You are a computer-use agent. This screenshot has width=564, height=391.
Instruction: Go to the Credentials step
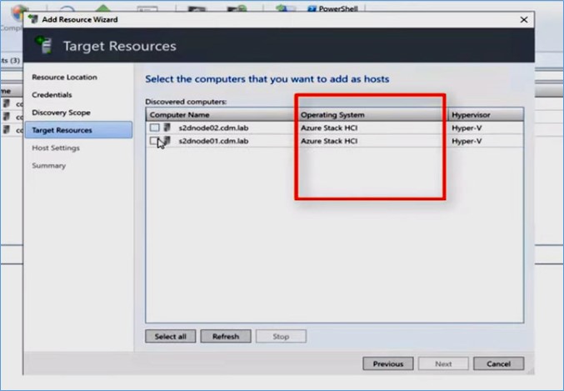click(x=52, y=95)
